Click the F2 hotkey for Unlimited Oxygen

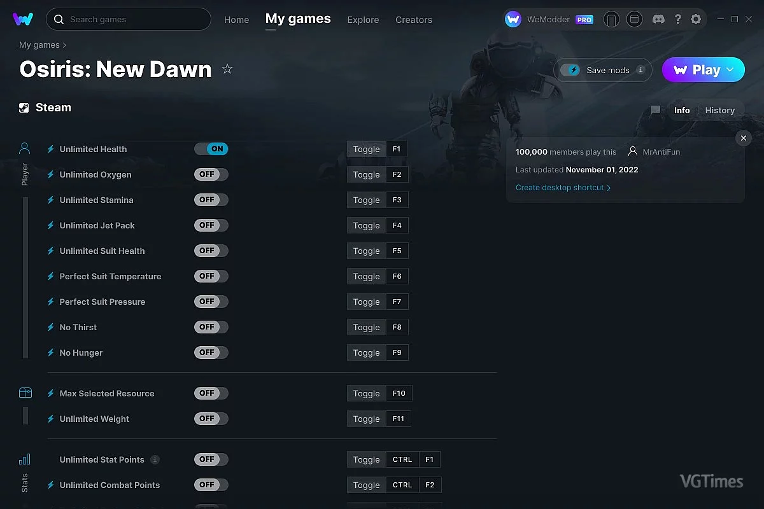click(x=397, y=174)
